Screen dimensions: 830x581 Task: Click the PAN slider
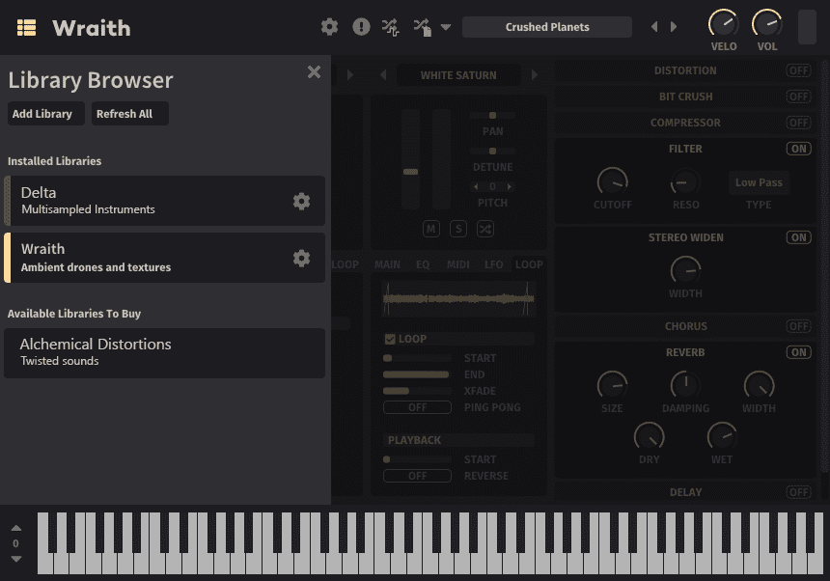[x=493, y=116]
